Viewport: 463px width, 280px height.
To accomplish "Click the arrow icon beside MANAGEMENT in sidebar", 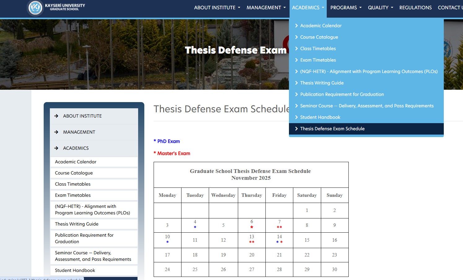I will [56, 132].
